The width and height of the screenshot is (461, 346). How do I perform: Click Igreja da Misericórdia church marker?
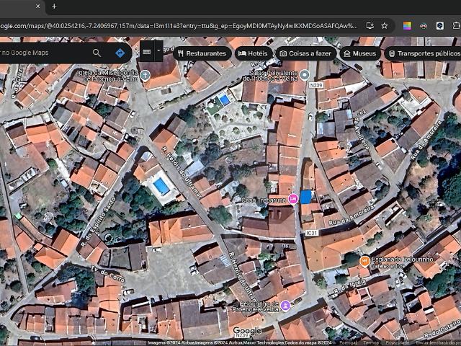(145, 76)
